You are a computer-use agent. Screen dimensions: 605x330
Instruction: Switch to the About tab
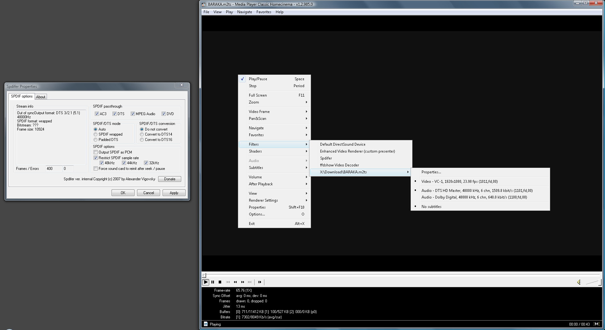(x=41, y=97)
